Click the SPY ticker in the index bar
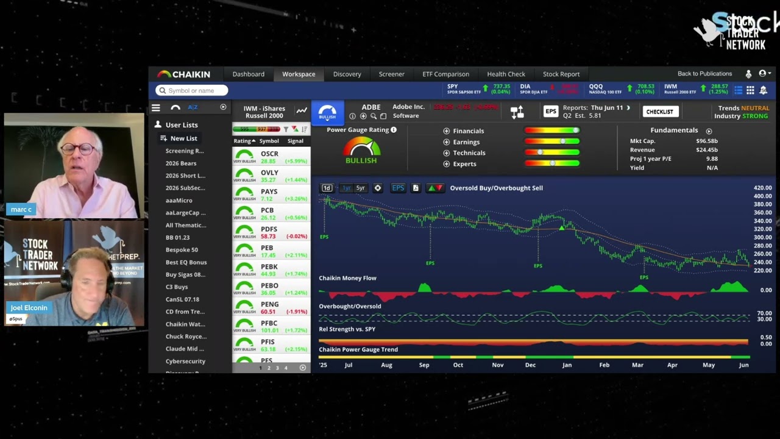The image size is (780, 439). [478, 90]
